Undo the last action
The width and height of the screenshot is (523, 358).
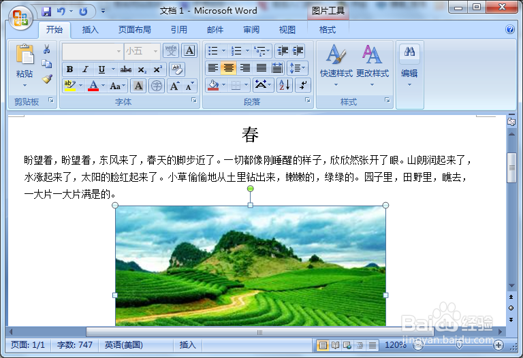61,12
